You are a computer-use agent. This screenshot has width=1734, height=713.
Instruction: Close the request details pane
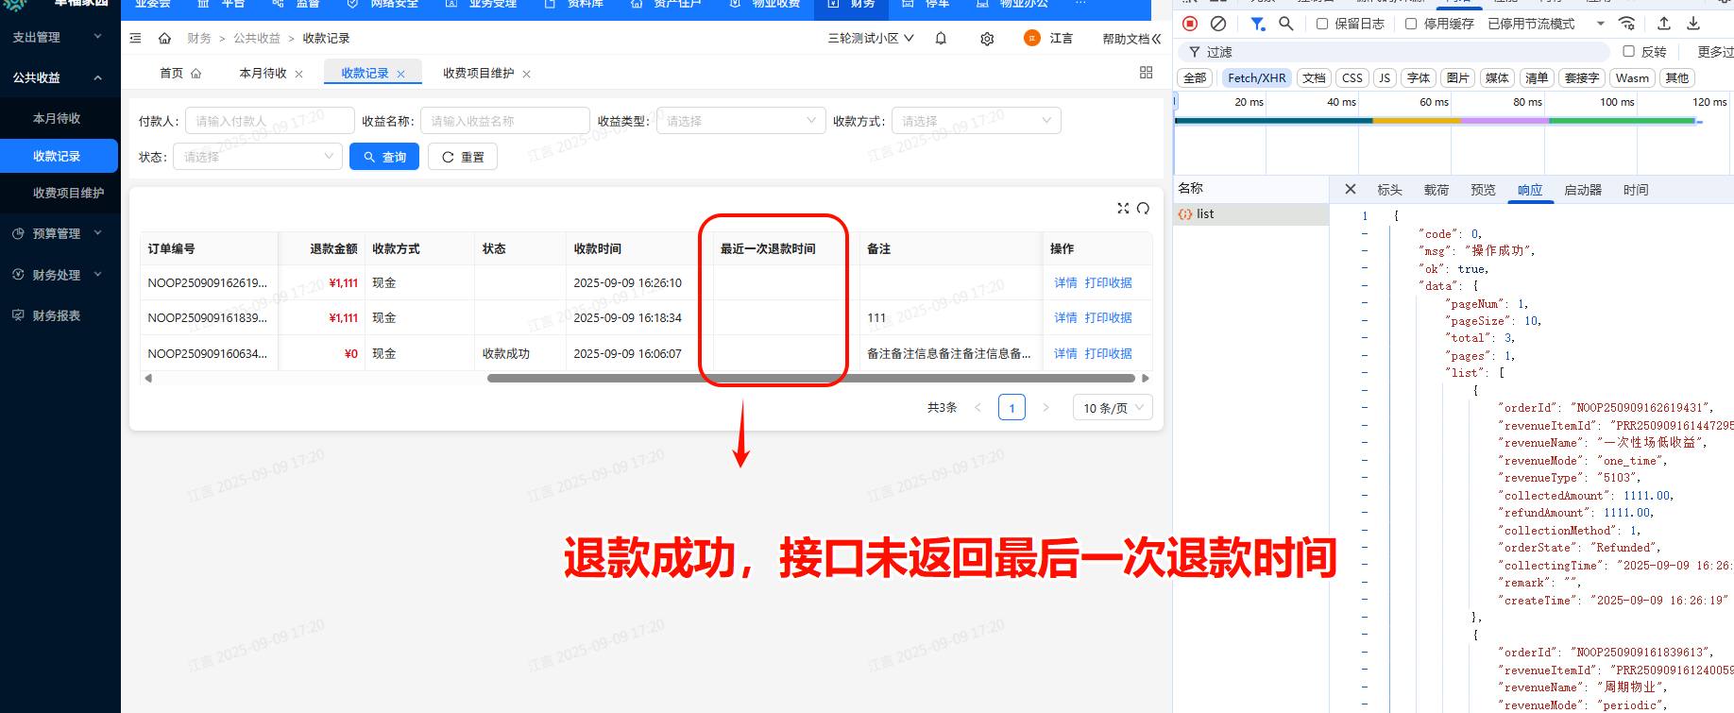tap(1351, 189)
